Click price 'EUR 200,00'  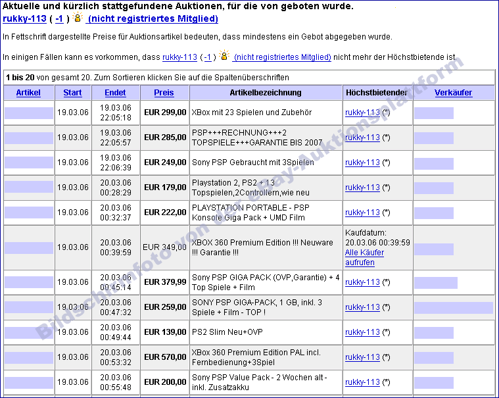(x=165, y=382)
